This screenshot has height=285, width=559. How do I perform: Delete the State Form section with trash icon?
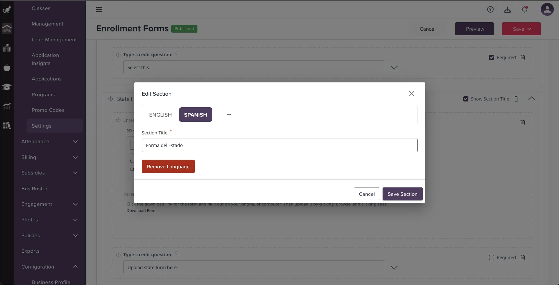516,99
